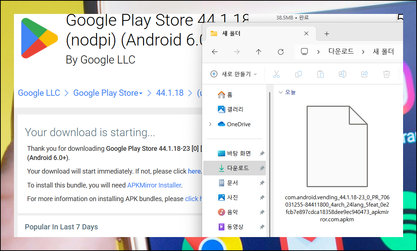Open 홈 in navigation pane
This screenshot has height=251, width=417.
[x=225, y=94]
